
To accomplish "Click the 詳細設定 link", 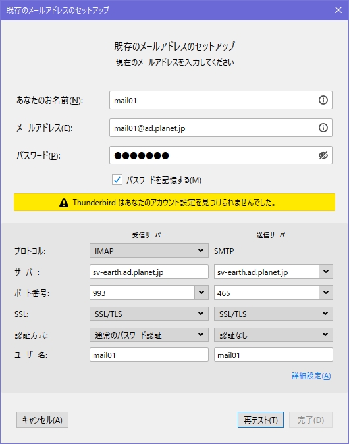I will point(311,376).
